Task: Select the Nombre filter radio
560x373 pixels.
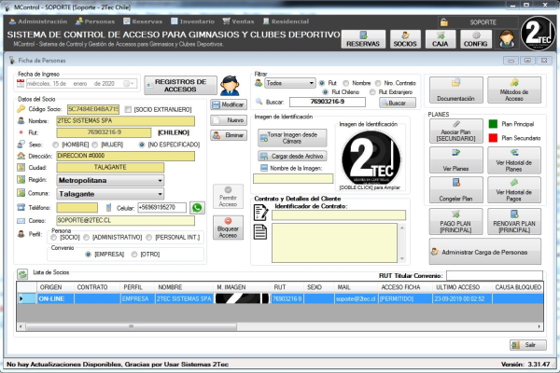Action: 345,83
